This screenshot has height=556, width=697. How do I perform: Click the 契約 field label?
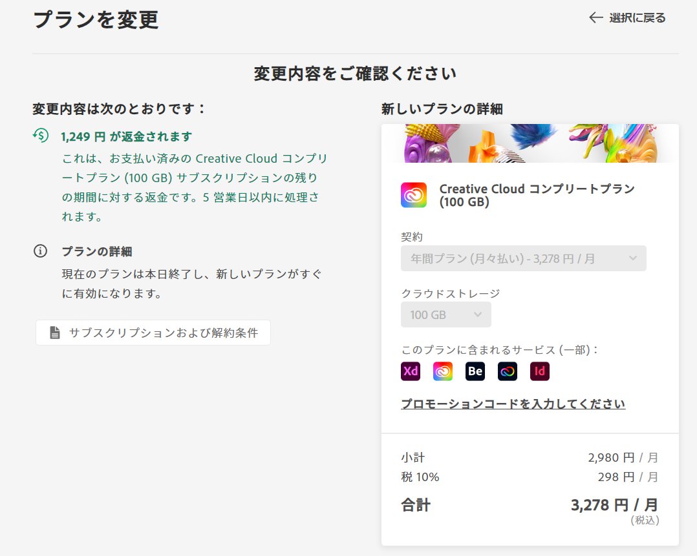(412, 237)
